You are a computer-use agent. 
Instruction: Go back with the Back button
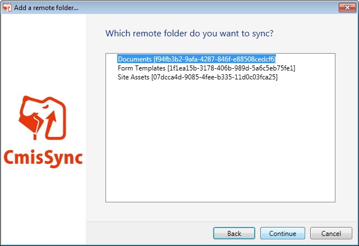(x=234, y=233)
